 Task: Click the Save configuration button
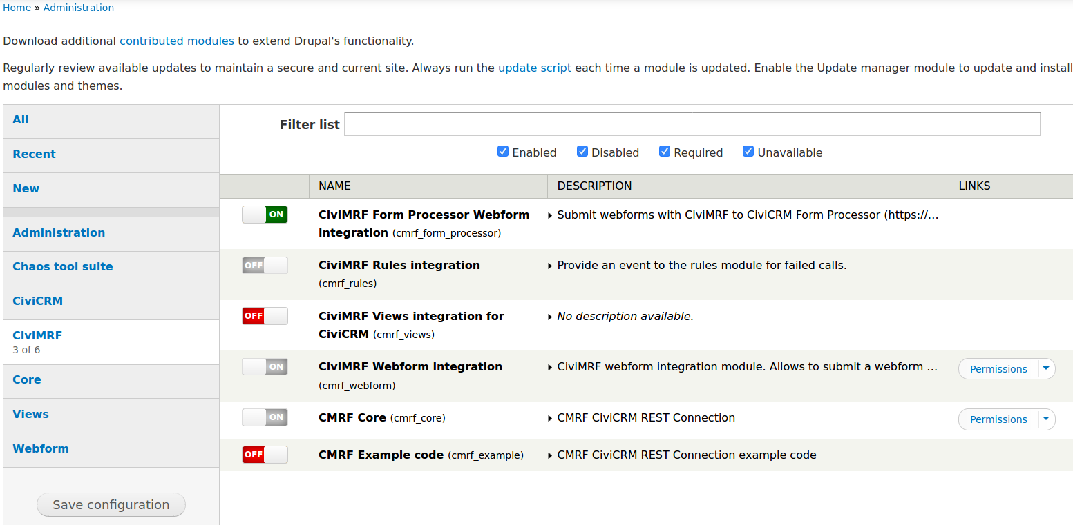111,504
